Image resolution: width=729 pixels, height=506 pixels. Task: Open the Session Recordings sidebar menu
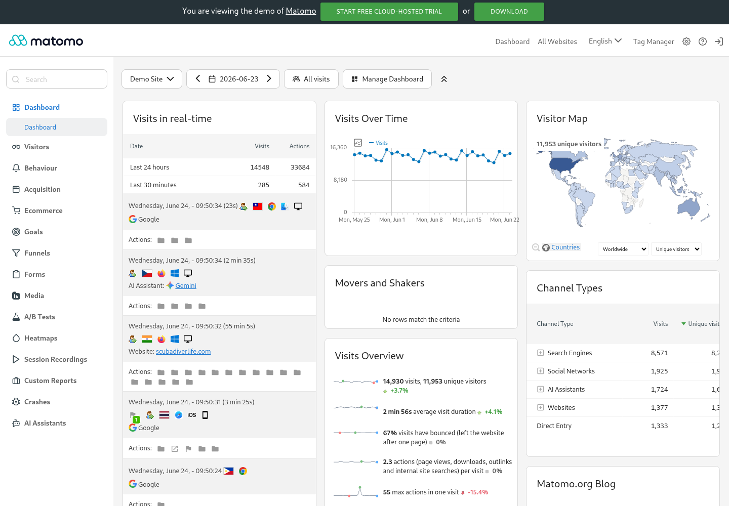tap(57, 359)
